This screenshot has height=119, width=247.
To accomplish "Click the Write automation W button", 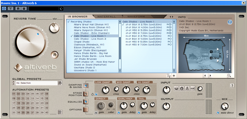I will pyautogui.click(x=24, y=9).
